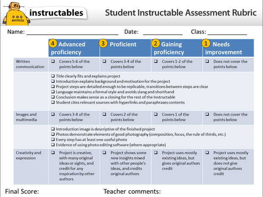Click the yellow number 4 badge
Image resolution: width=263 pixels, height=197 pixels.
[53, 43]
